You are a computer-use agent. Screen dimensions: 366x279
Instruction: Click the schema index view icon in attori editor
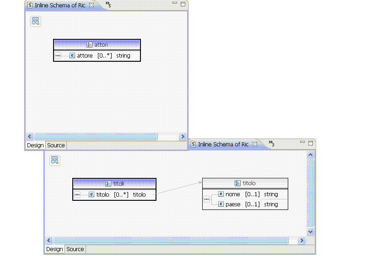tap(36, 21)
